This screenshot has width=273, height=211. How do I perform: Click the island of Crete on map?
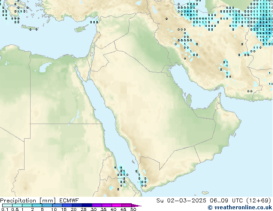[x=30, y=28]
